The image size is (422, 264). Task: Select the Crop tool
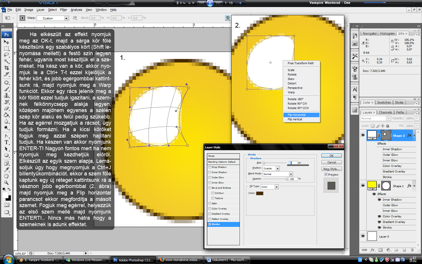point(6,68)
